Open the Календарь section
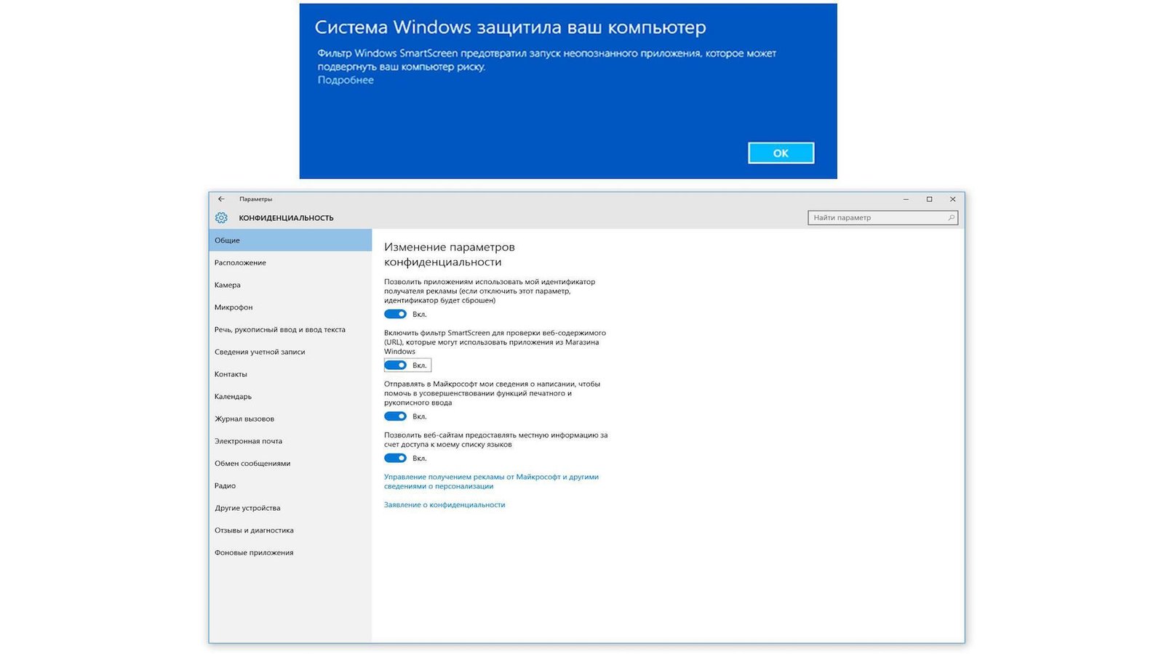The height and width of the screenshot is (654, 1164). [290, 397]
